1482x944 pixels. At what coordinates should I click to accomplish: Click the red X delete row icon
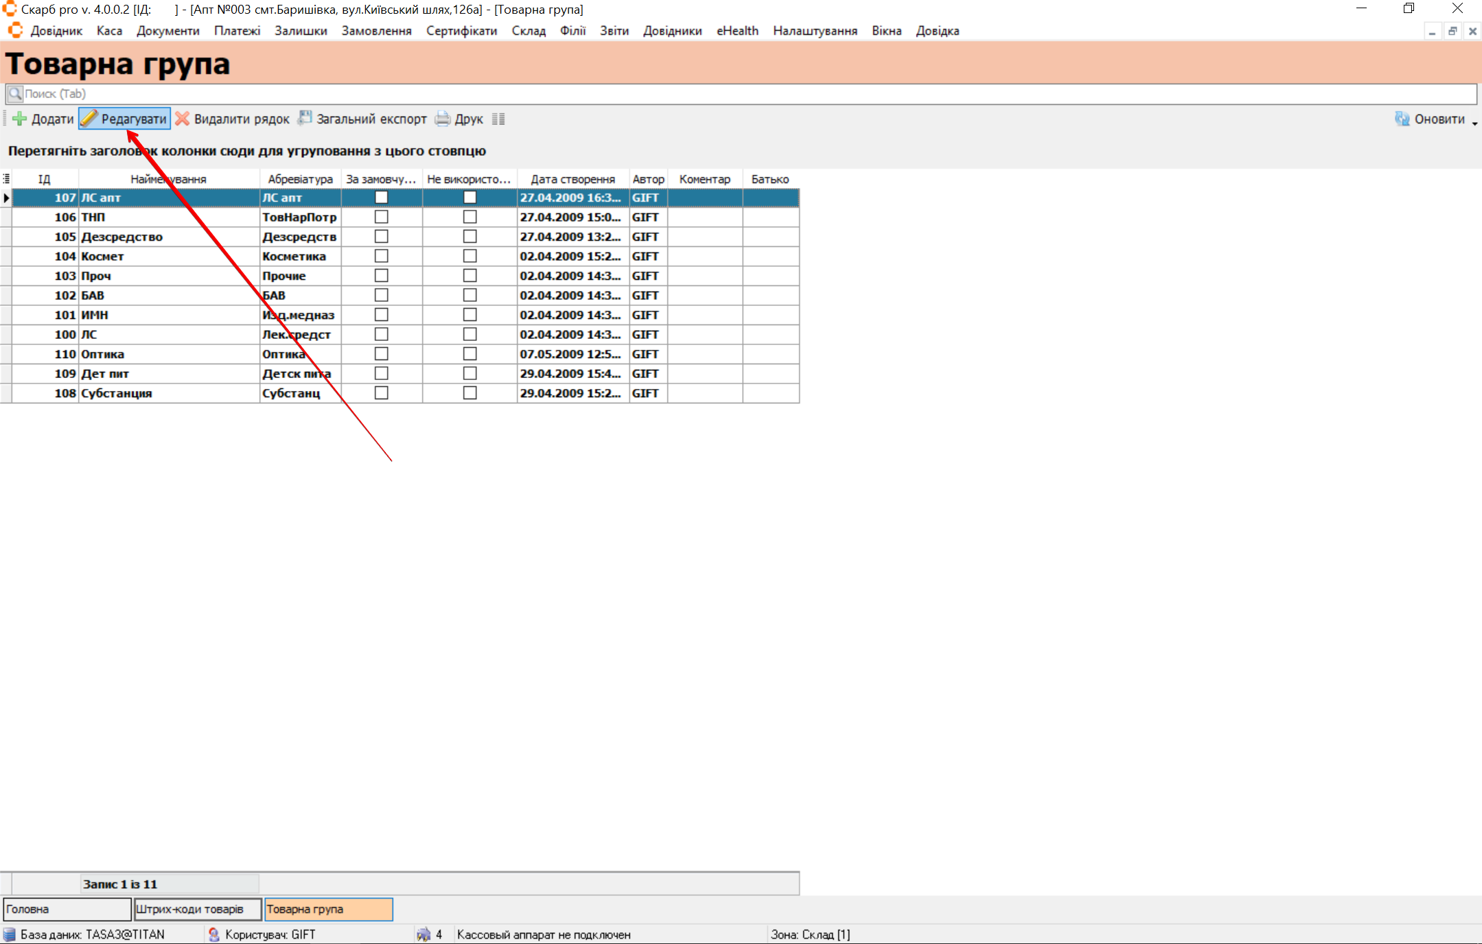point(182,119)
